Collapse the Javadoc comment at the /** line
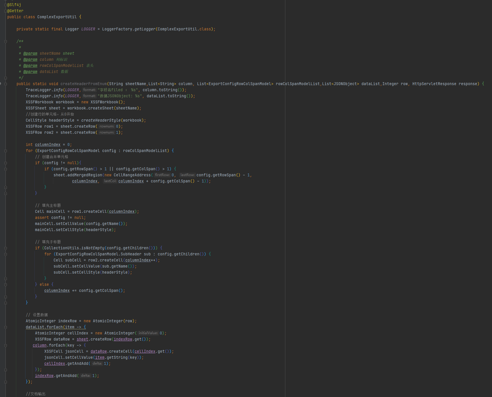The image size is (492, 397). pos(5,41)
